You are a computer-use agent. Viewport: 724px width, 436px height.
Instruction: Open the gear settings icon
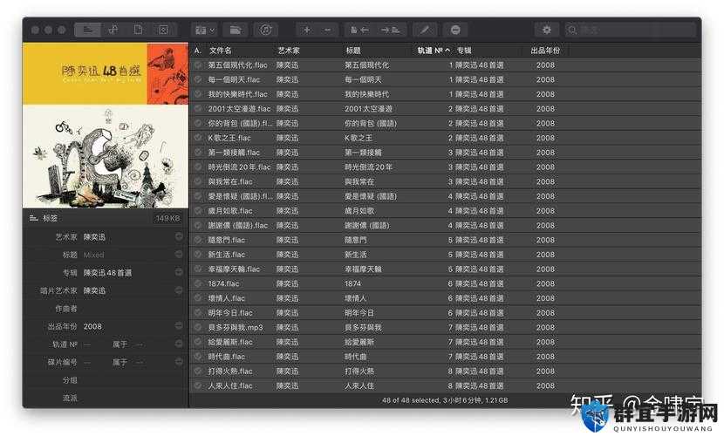click(547, 30)
